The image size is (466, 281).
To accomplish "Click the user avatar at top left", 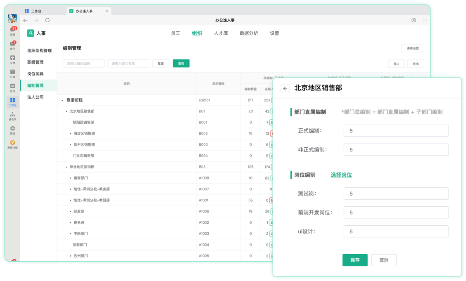I will click(12, 19).
